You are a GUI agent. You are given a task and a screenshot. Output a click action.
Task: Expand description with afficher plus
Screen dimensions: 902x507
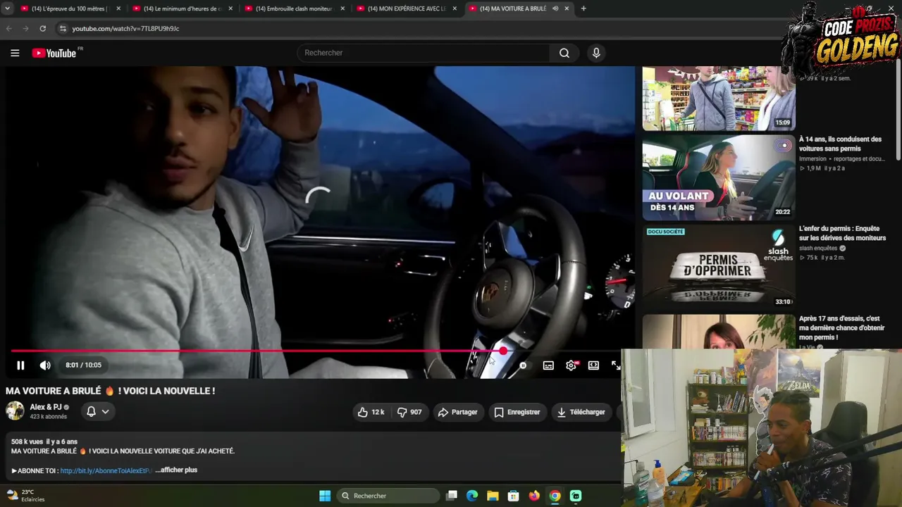176,470
